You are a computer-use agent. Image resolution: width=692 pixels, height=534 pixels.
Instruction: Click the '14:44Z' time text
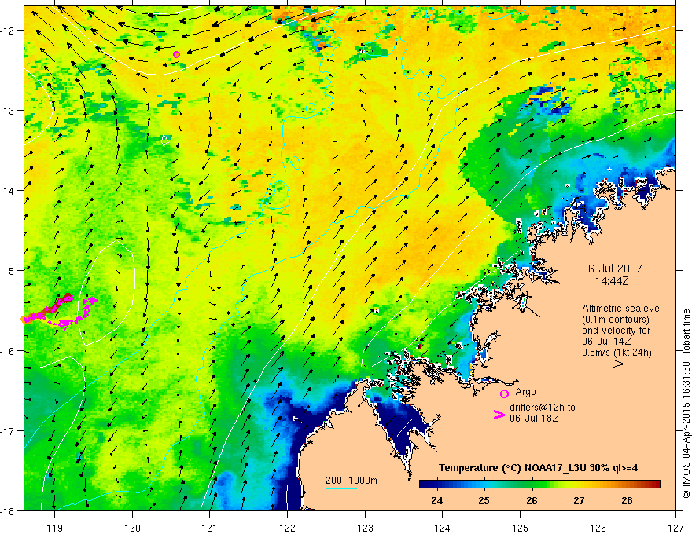pyautogui.click(x=612, y=280)
